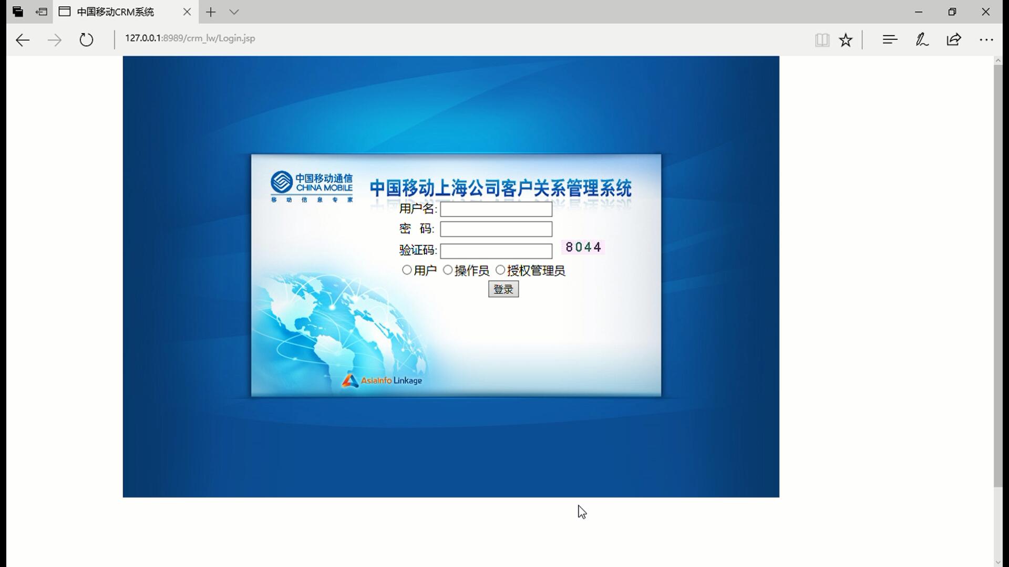1009x567 pixels.
Task: Close the 中国移动CRM系统 tab
Action: 187,12
